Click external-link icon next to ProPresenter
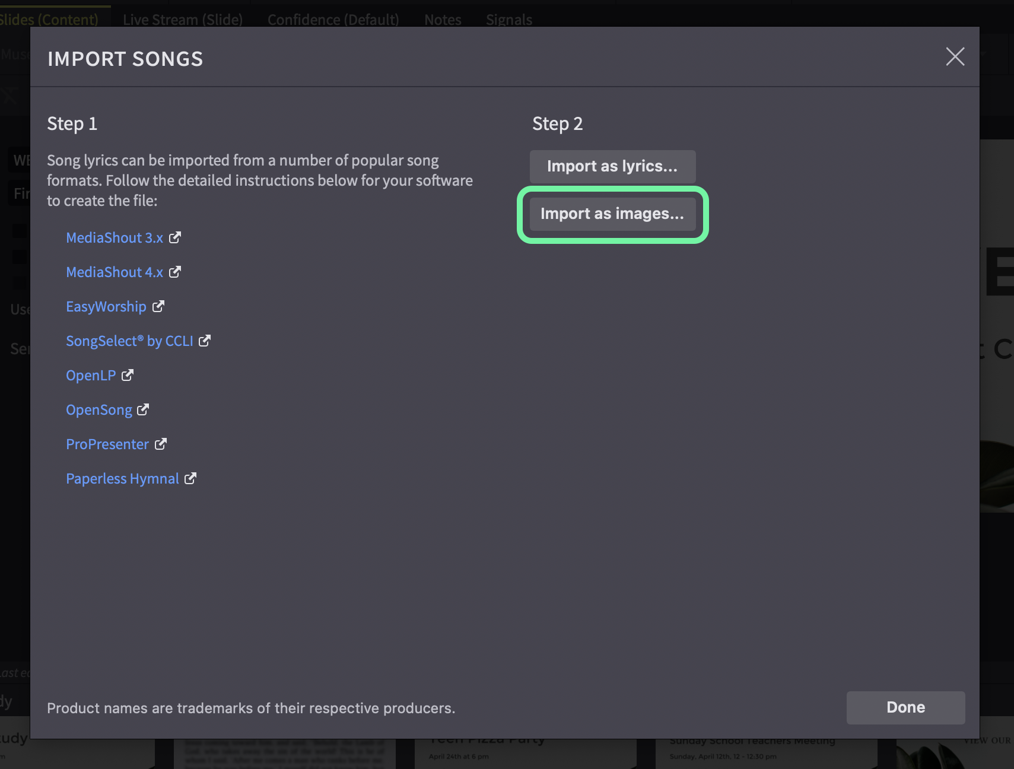1014x769 pixels. coord(161,444)
